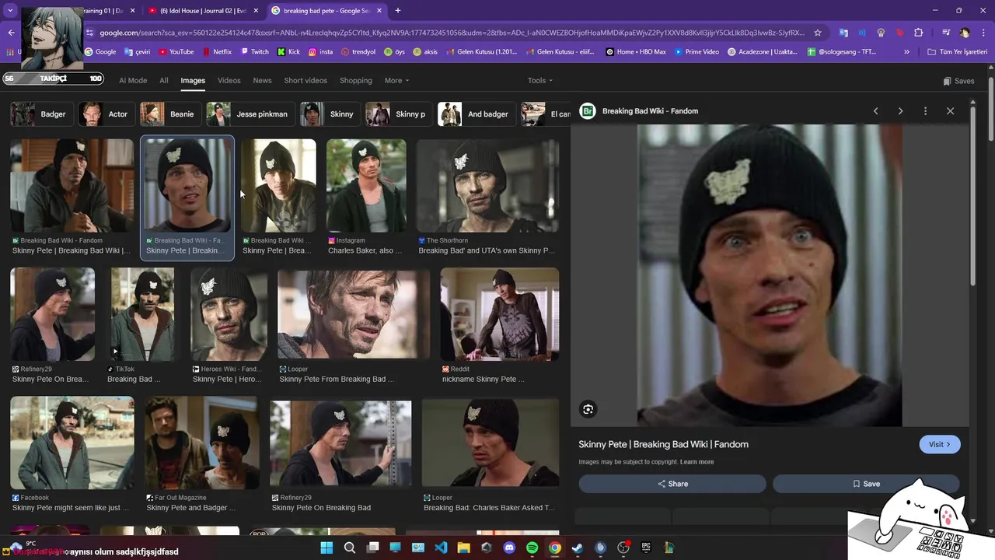Filter images by the Skinny chip
Viewport: 995px width, 560px height.
click(x=330, y=114)
